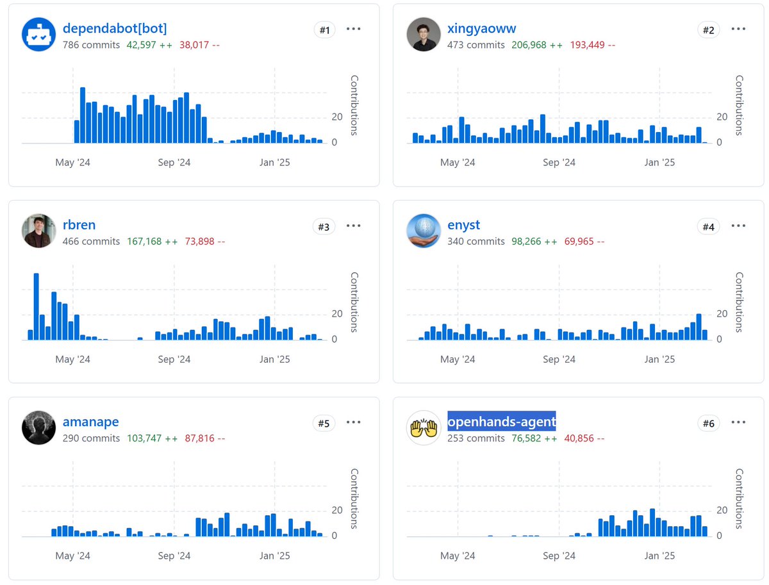Open the options menu on rbren's card
The height and width of the screenshot is (585, 769).
tap(354, 226)
